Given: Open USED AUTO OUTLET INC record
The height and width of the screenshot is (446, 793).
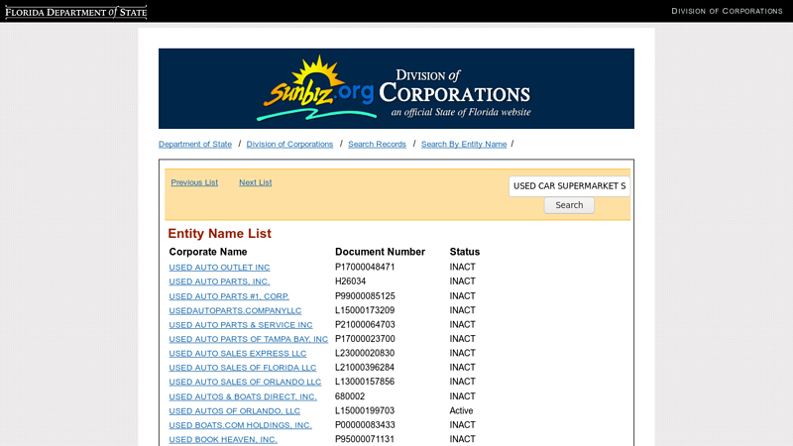Looking at the screenshot, I should (219, 268).
